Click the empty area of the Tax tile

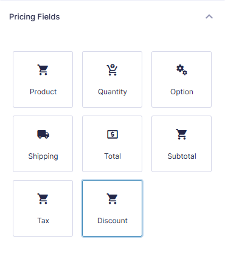[x=43, y=231]
